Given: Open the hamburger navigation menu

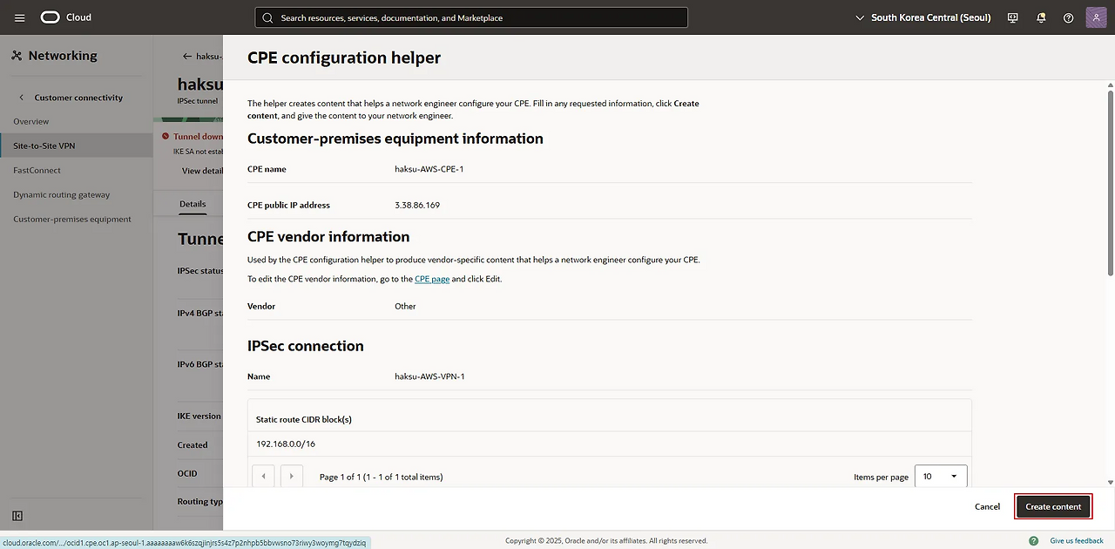Looking at the screenshot, I should tap(20, 17).
